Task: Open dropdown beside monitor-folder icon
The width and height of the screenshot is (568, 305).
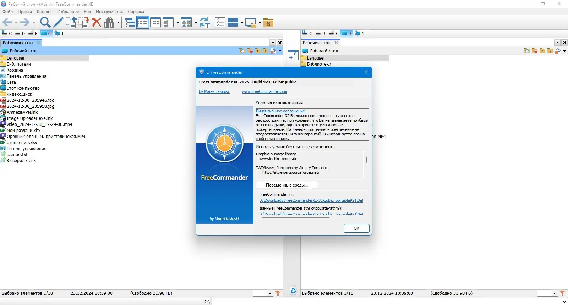Action: point(260,23)
